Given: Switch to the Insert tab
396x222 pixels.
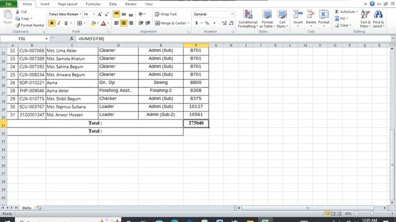Looking at the screenshot, I should [x=45, y=4].
